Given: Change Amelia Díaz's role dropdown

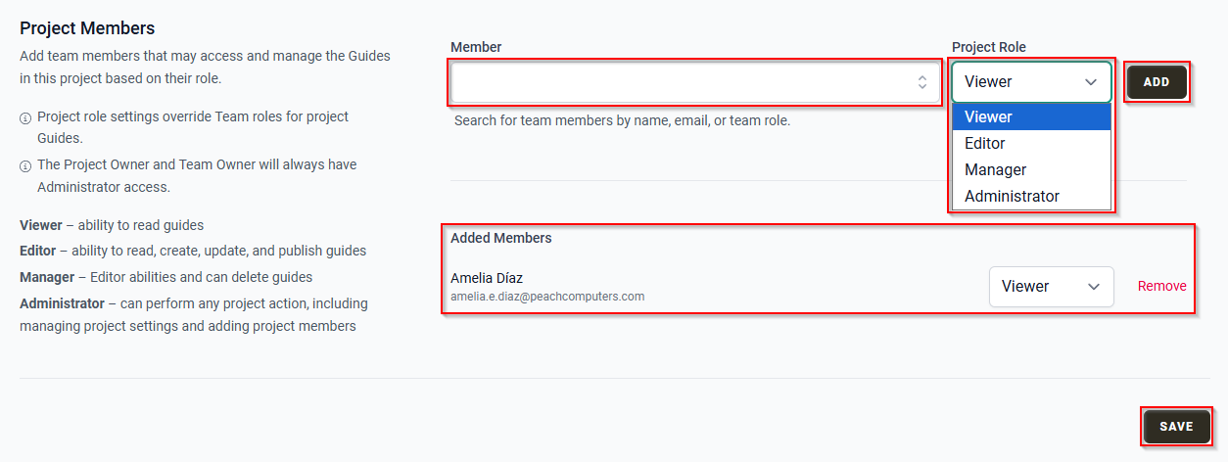Looking at the screenshot, I should (x=1052, y=287).
